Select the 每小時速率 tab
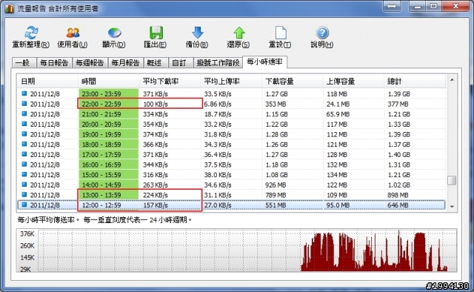 click(x=265, y=62)
